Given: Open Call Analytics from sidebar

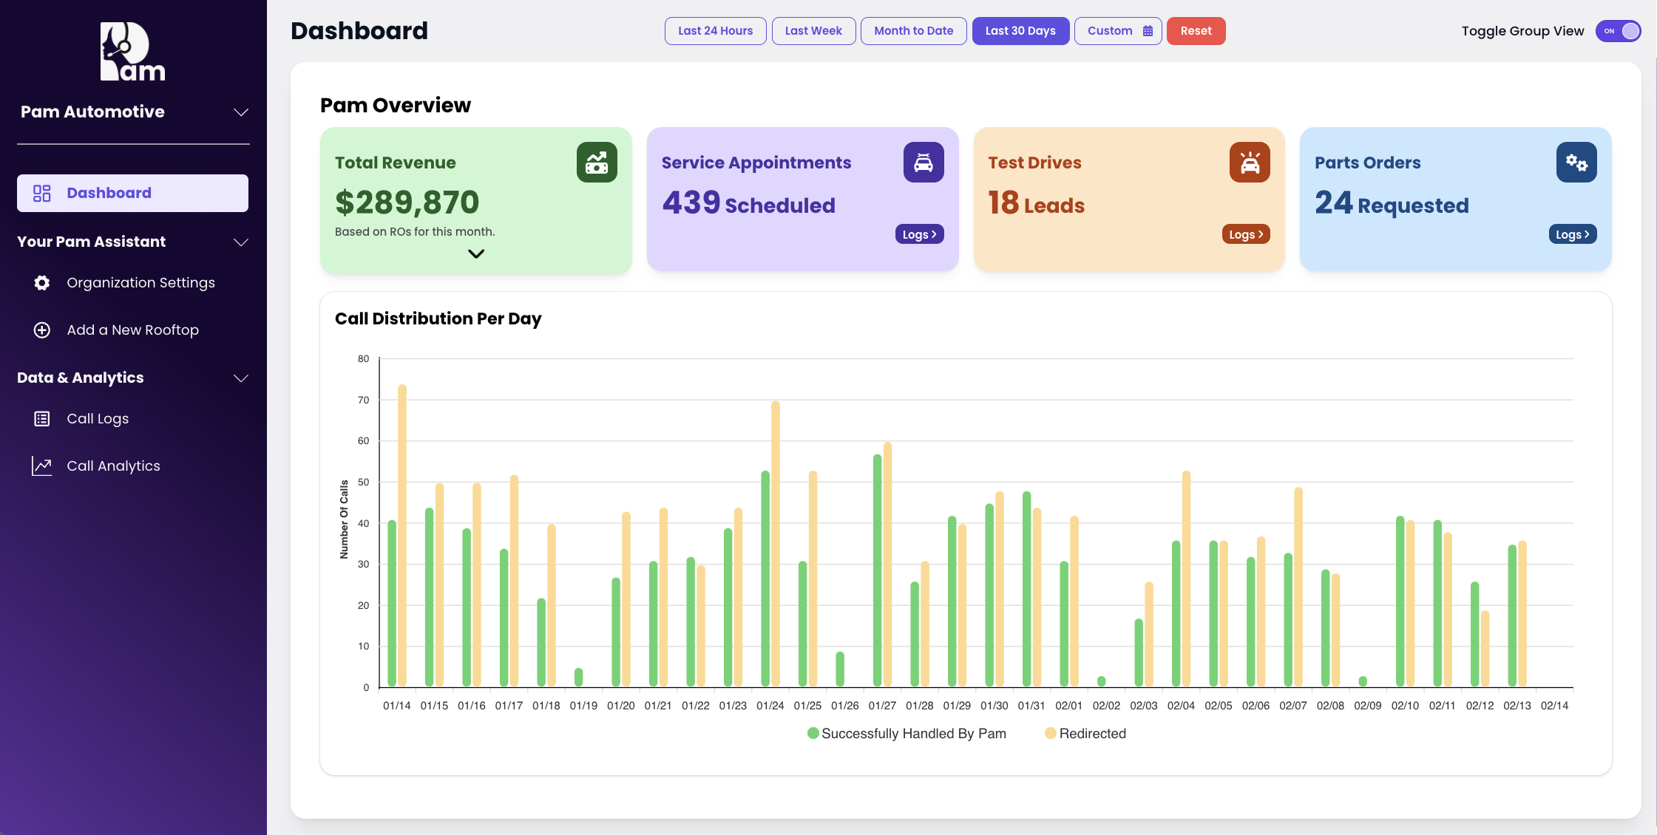Looking at the screenshot, I should [x=113, y=466].
